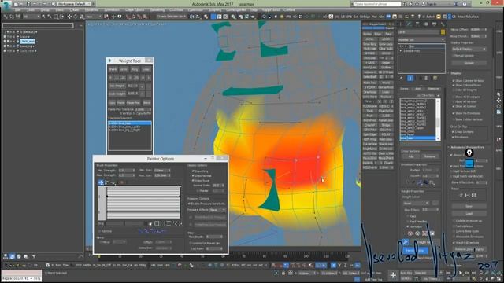Click the Add Time Tag plus icon in status bar

(x=393, y=275)
